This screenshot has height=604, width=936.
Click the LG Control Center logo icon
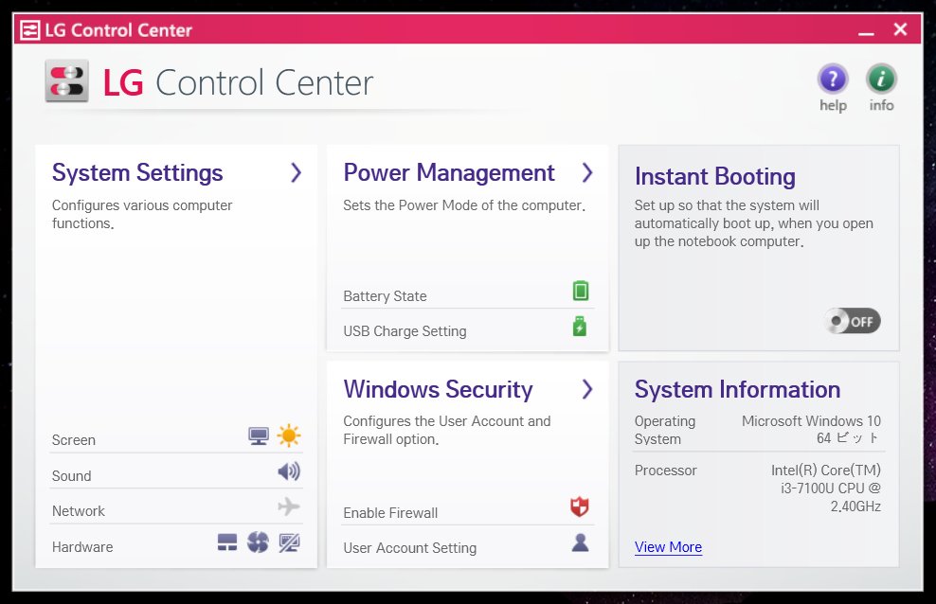[x=67, y=81]
